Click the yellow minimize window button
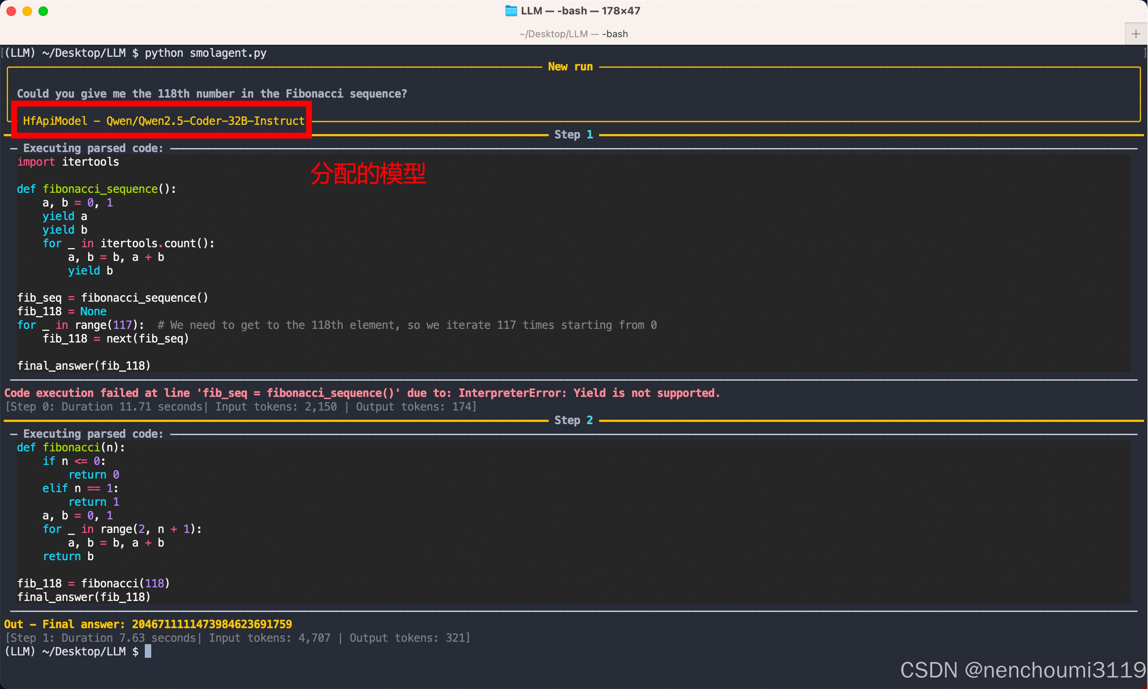The height and width of the screenshot is (689, 1148). 27,11
